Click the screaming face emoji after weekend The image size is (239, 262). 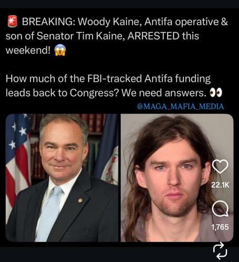[x=60, y=50]
